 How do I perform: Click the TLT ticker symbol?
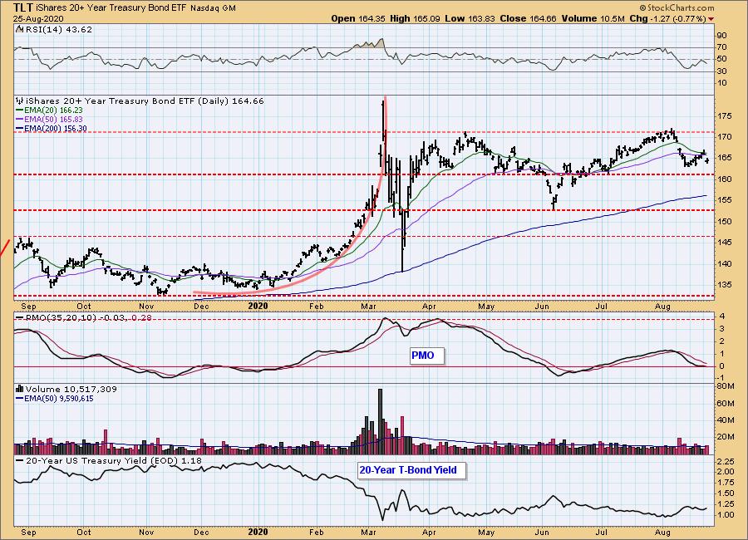coord(23,7)
